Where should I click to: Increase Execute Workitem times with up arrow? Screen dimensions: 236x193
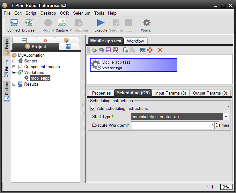tap(217, 124)
